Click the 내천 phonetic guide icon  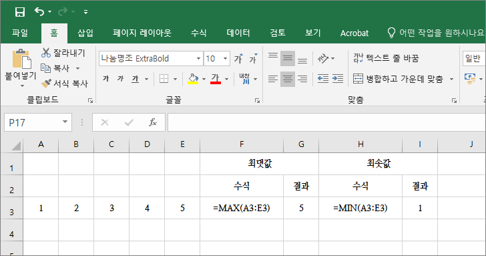tap(244, 79)
